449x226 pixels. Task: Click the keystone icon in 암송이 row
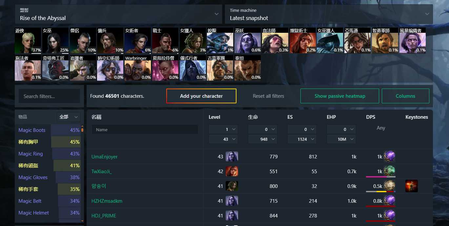click(411, 186)
